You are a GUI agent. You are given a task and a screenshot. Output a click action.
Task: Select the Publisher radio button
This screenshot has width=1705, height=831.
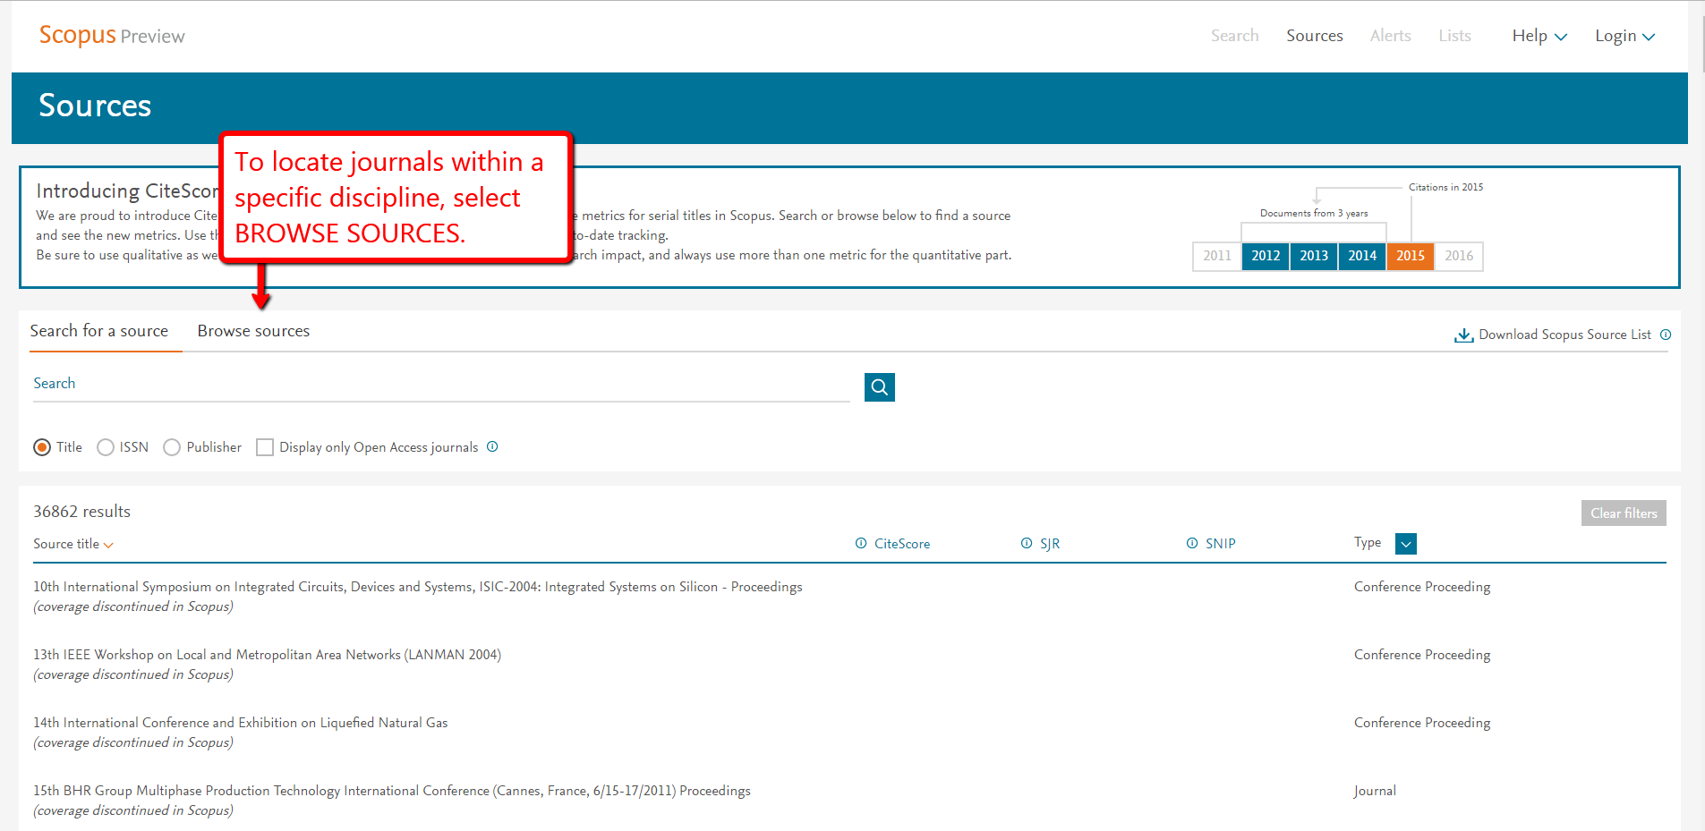pos(172,447)
